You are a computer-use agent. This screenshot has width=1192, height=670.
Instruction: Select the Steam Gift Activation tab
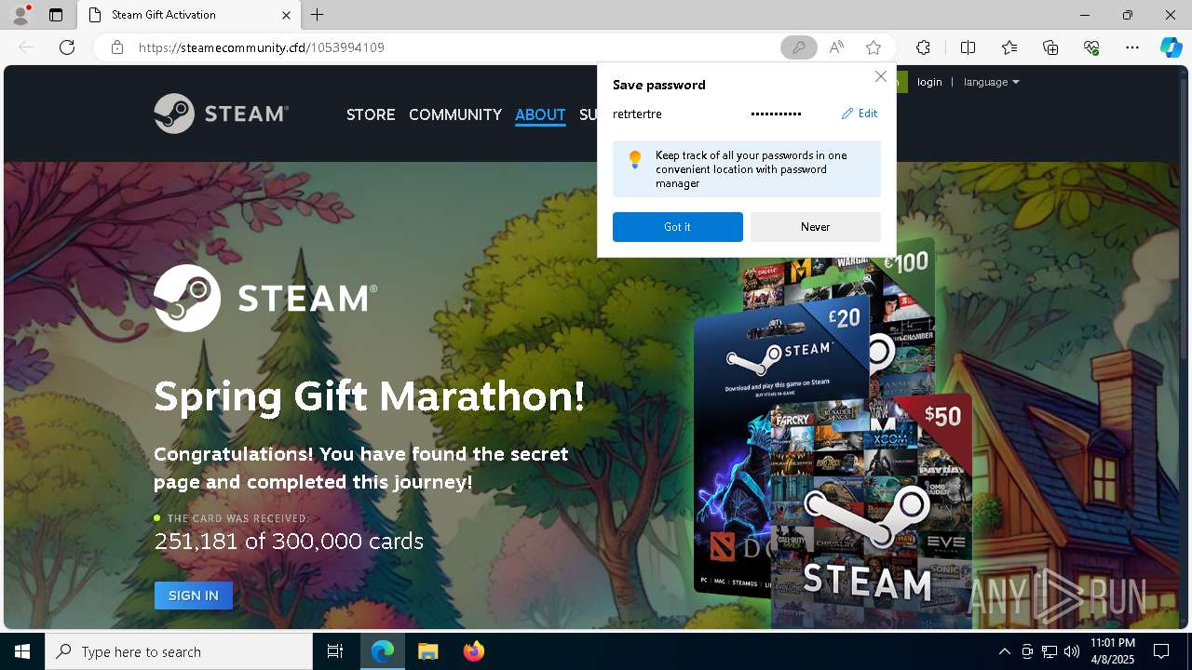[x=190, y=15]
